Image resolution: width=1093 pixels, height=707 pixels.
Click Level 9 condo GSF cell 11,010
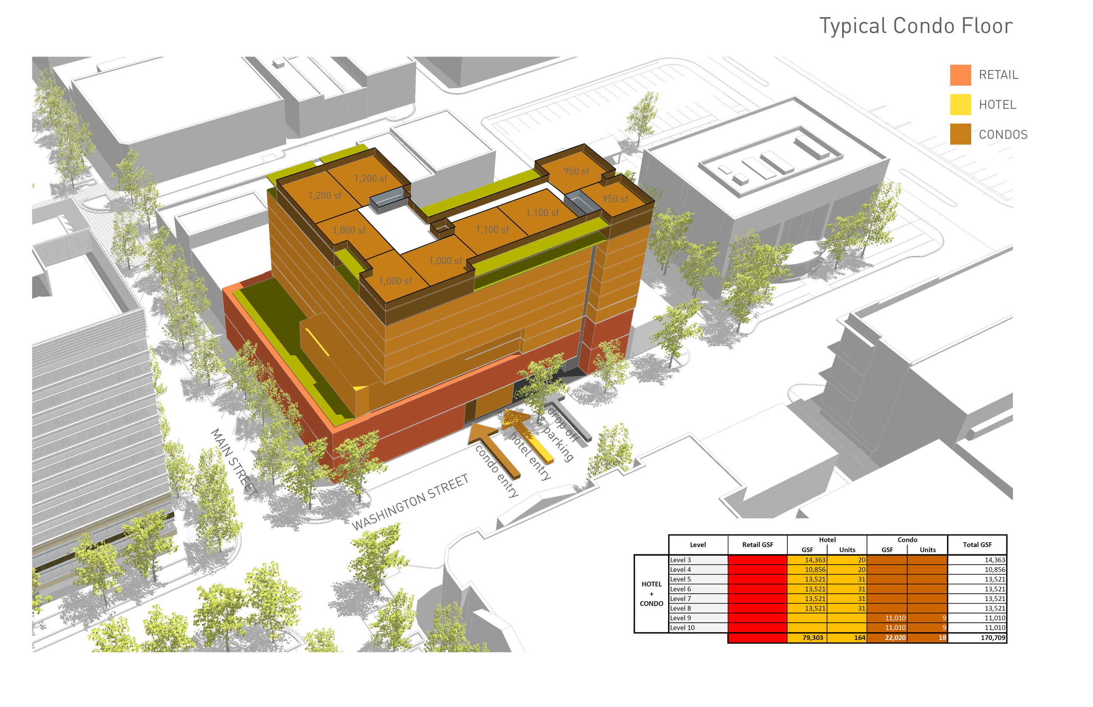coord(887,618)
